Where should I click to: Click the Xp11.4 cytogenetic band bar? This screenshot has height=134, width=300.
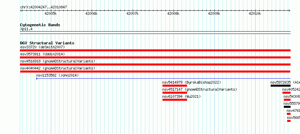pyautogui.click(x=155, y=33)
